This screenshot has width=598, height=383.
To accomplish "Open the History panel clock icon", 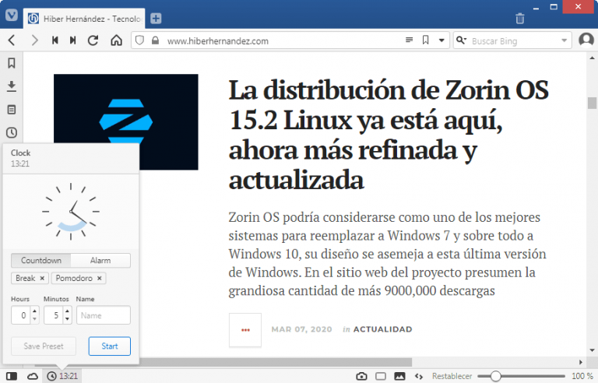I will pos(12,132).
